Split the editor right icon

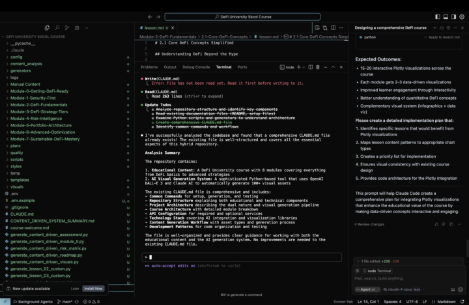[334, 28]
